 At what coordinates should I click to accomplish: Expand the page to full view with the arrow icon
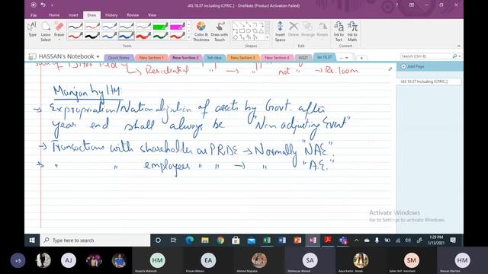[x=390, y=69]
